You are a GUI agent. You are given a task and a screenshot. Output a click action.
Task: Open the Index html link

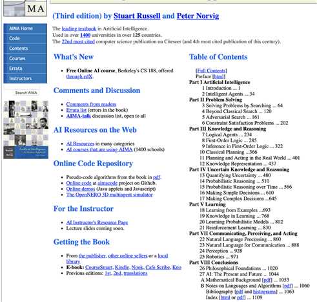[225, 297]
